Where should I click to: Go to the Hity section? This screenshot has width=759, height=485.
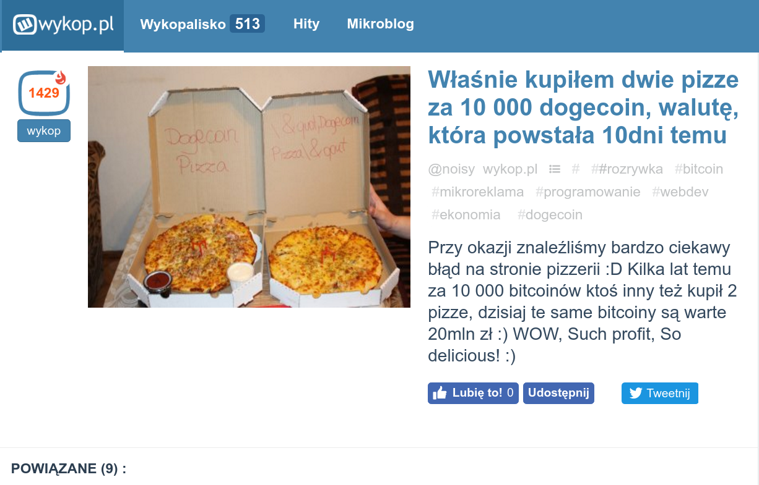pos(306,24)
